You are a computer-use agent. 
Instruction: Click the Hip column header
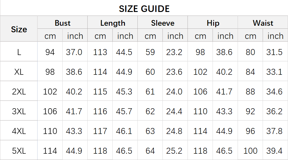213,23
